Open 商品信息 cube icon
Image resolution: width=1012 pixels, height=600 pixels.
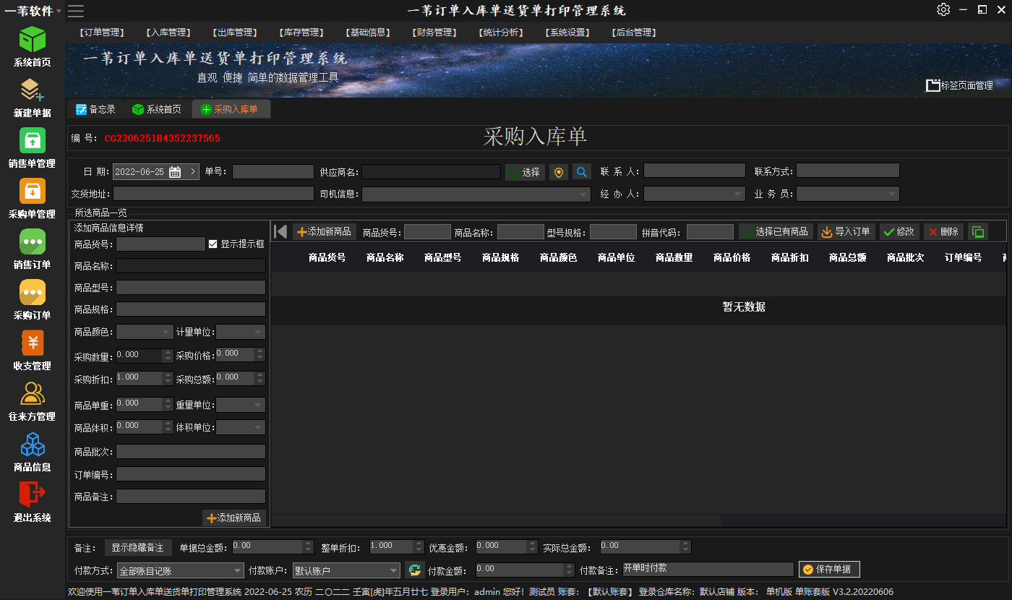point(32,445)
